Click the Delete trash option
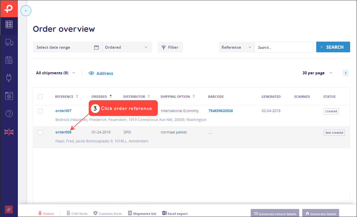Viewport: 357px width, 217px height. [x=46, y=213]
